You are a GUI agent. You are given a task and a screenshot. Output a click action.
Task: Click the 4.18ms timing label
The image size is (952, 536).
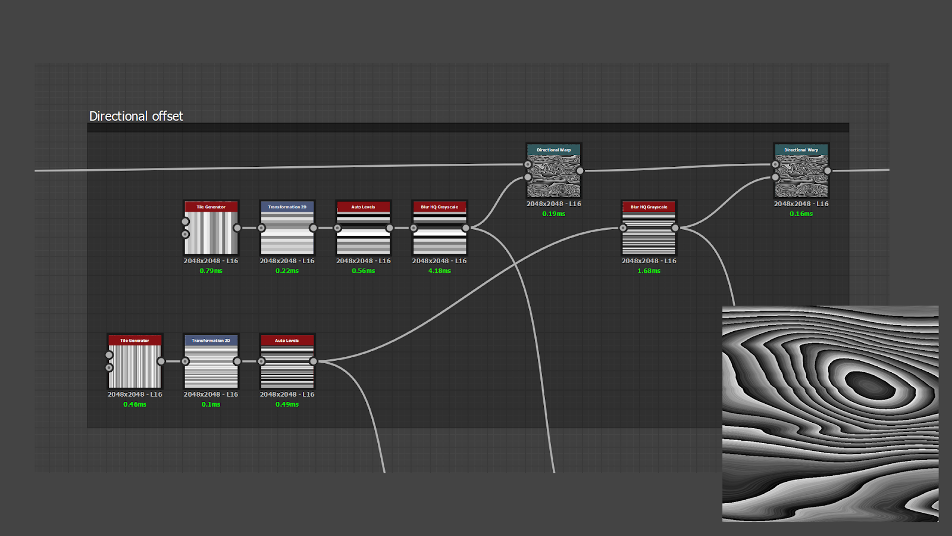coord(440,271)
